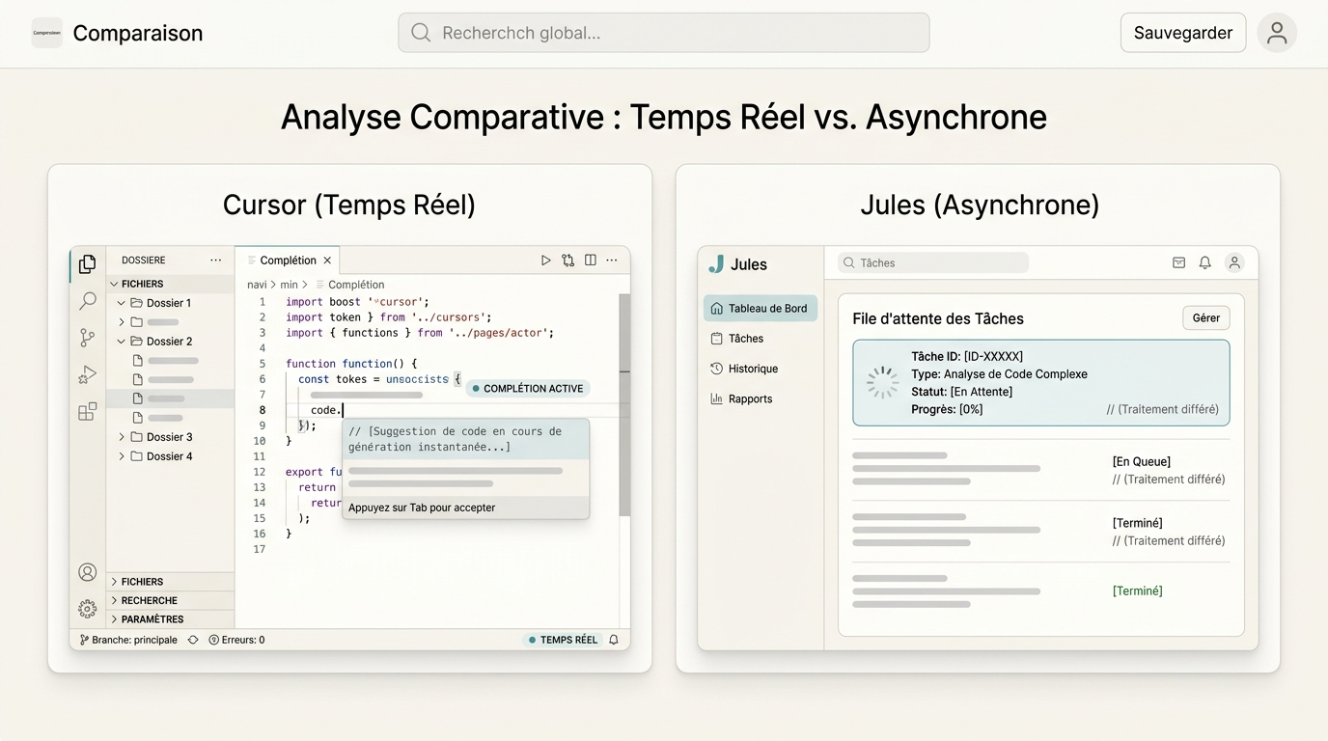Open the DOSSIERE panel ellipsis menu
Viewport: 1328px width, 741px height.
pos(216,261)
